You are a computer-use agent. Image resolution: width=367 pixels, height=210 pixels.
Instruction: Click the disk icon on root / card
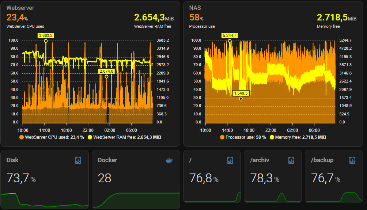[230, 160]
